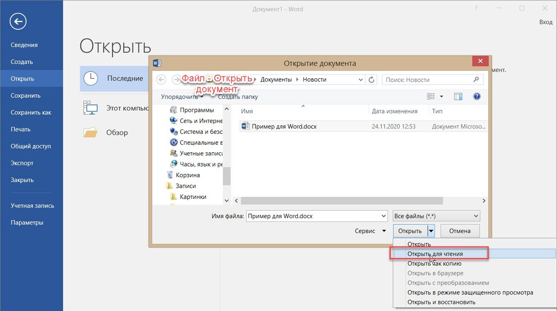Open Сохранить как in the sidebar
The height and width of the screenshot is (311, 557).
point(31,112)
